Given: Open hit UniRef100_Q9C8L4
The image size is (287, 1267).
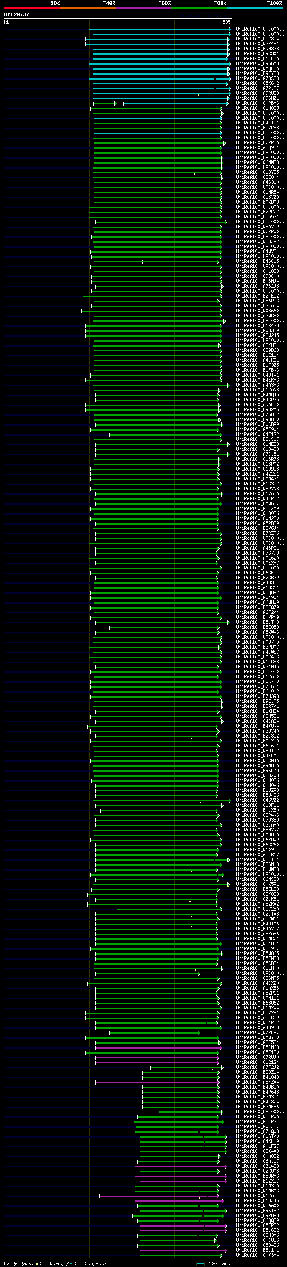Looking at the screenshot, I should click(x=257, y=39).
